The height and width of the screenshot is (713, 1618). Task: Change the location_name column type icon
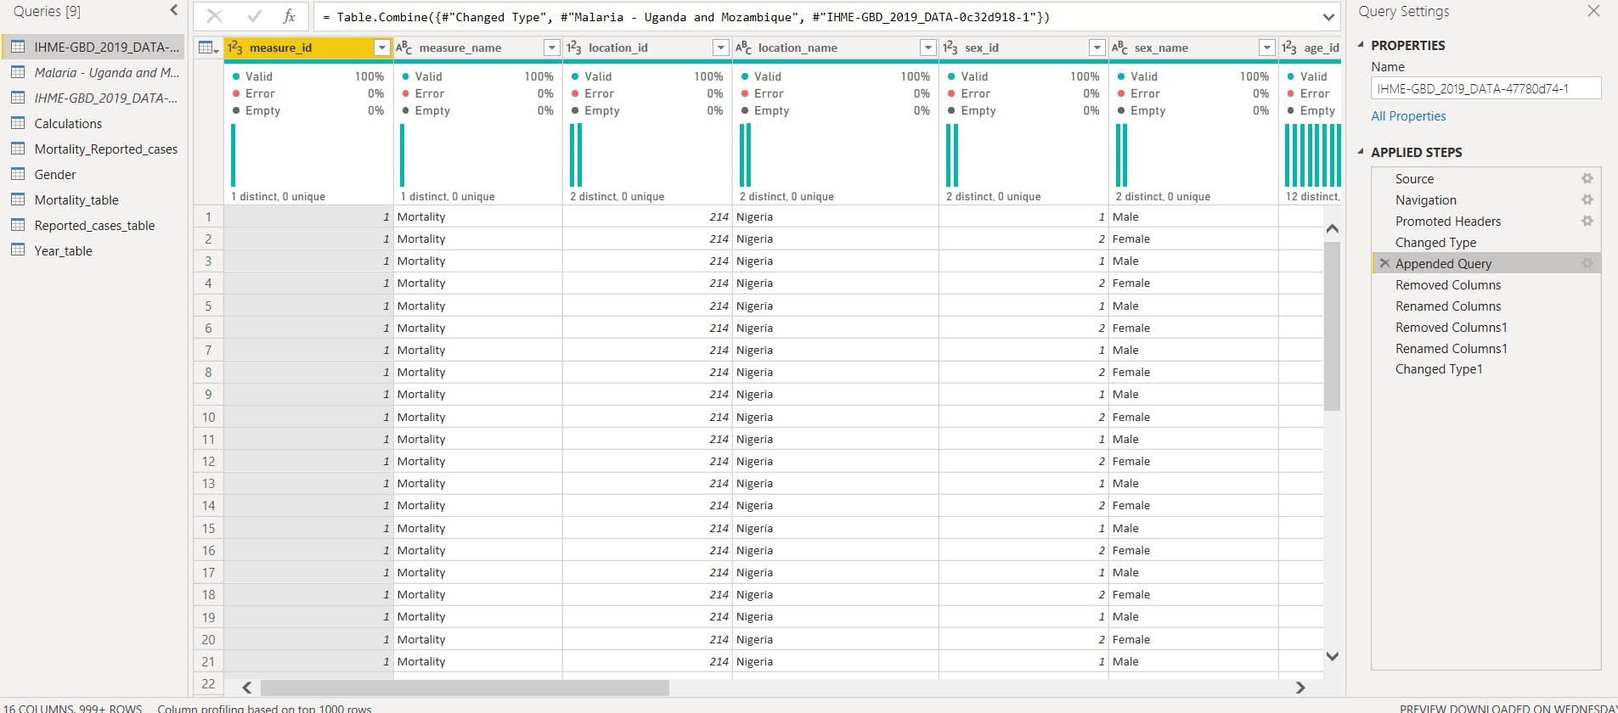pos(743,48)
